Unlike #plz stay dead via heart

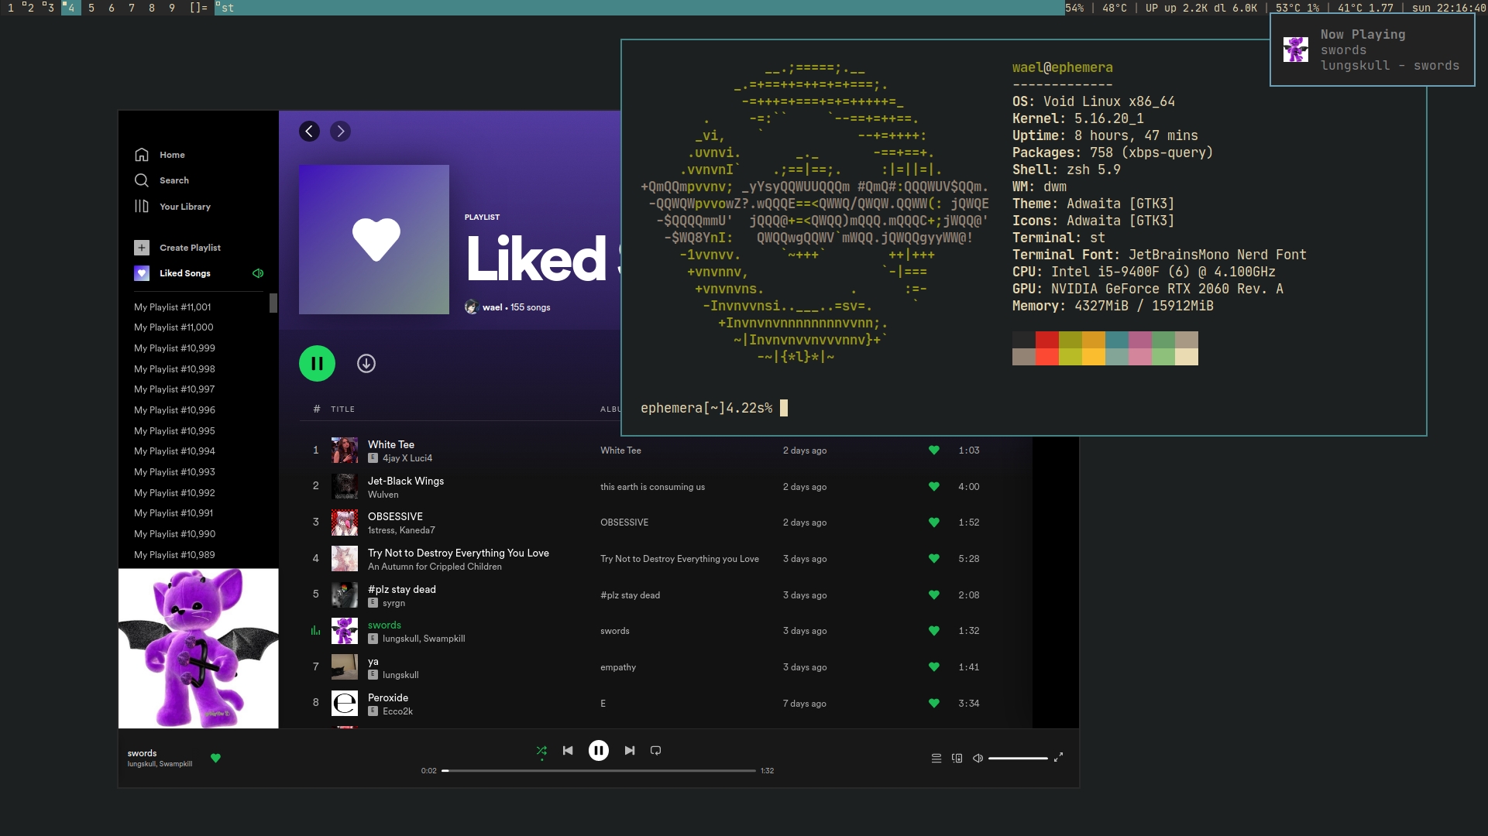tap(934, 595)
